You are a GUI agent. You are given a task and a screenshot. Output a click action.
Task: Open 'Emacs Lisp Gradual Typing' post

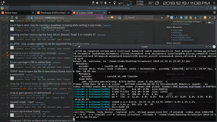pos(25,111)
